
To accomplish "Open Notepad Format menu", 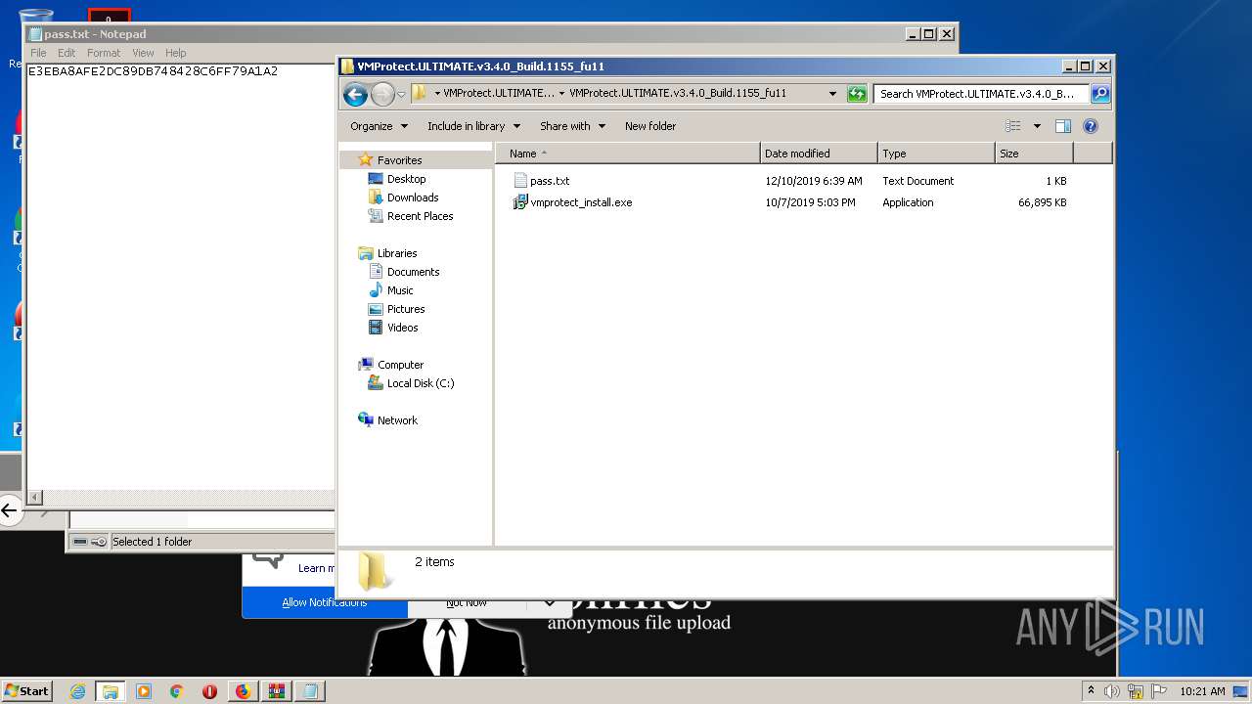I will (x=104, y=53).
